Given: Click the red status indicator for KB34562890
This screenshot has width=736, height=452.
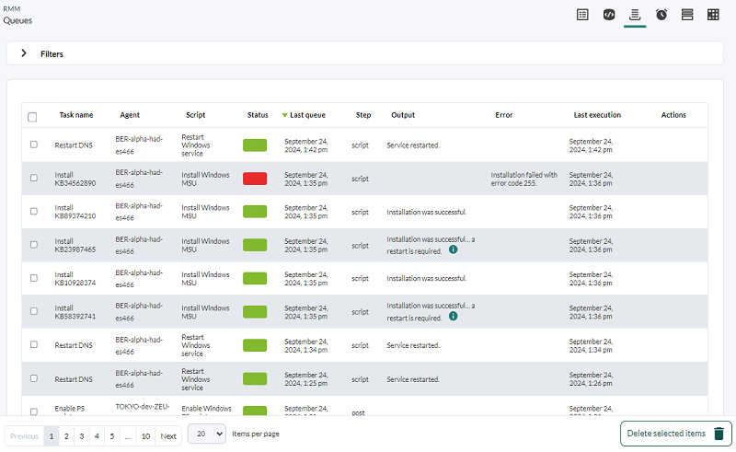Looking at the screenshot, I should tap(255, 179).
